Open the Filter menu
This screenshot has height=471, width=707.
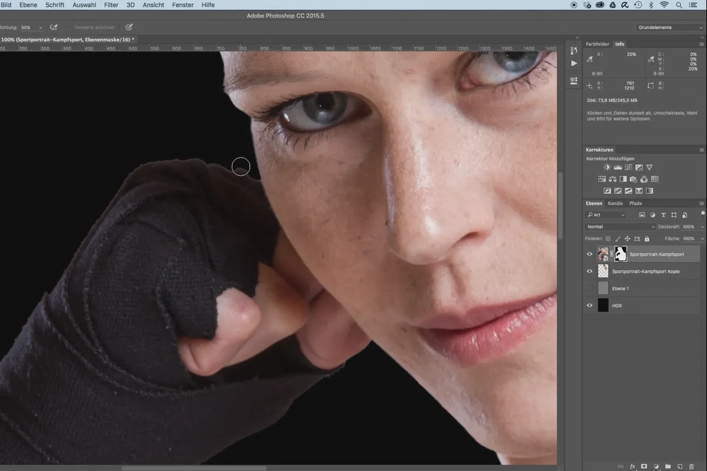click(x=111, y=5)
